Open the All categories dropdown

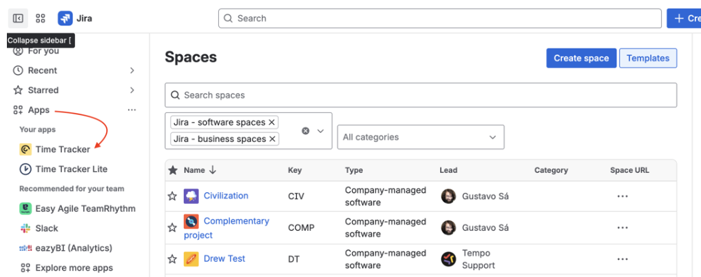(420, 137)
